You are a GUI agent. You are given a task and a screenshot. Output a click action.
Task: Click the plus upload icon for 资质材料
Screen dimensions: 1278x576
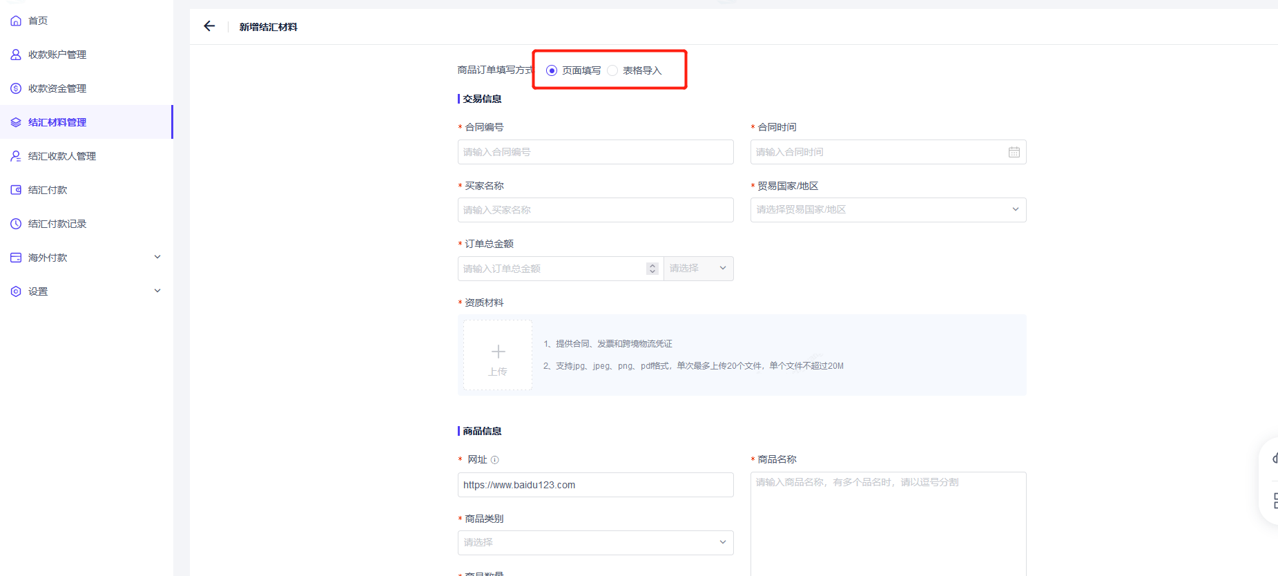498,352
